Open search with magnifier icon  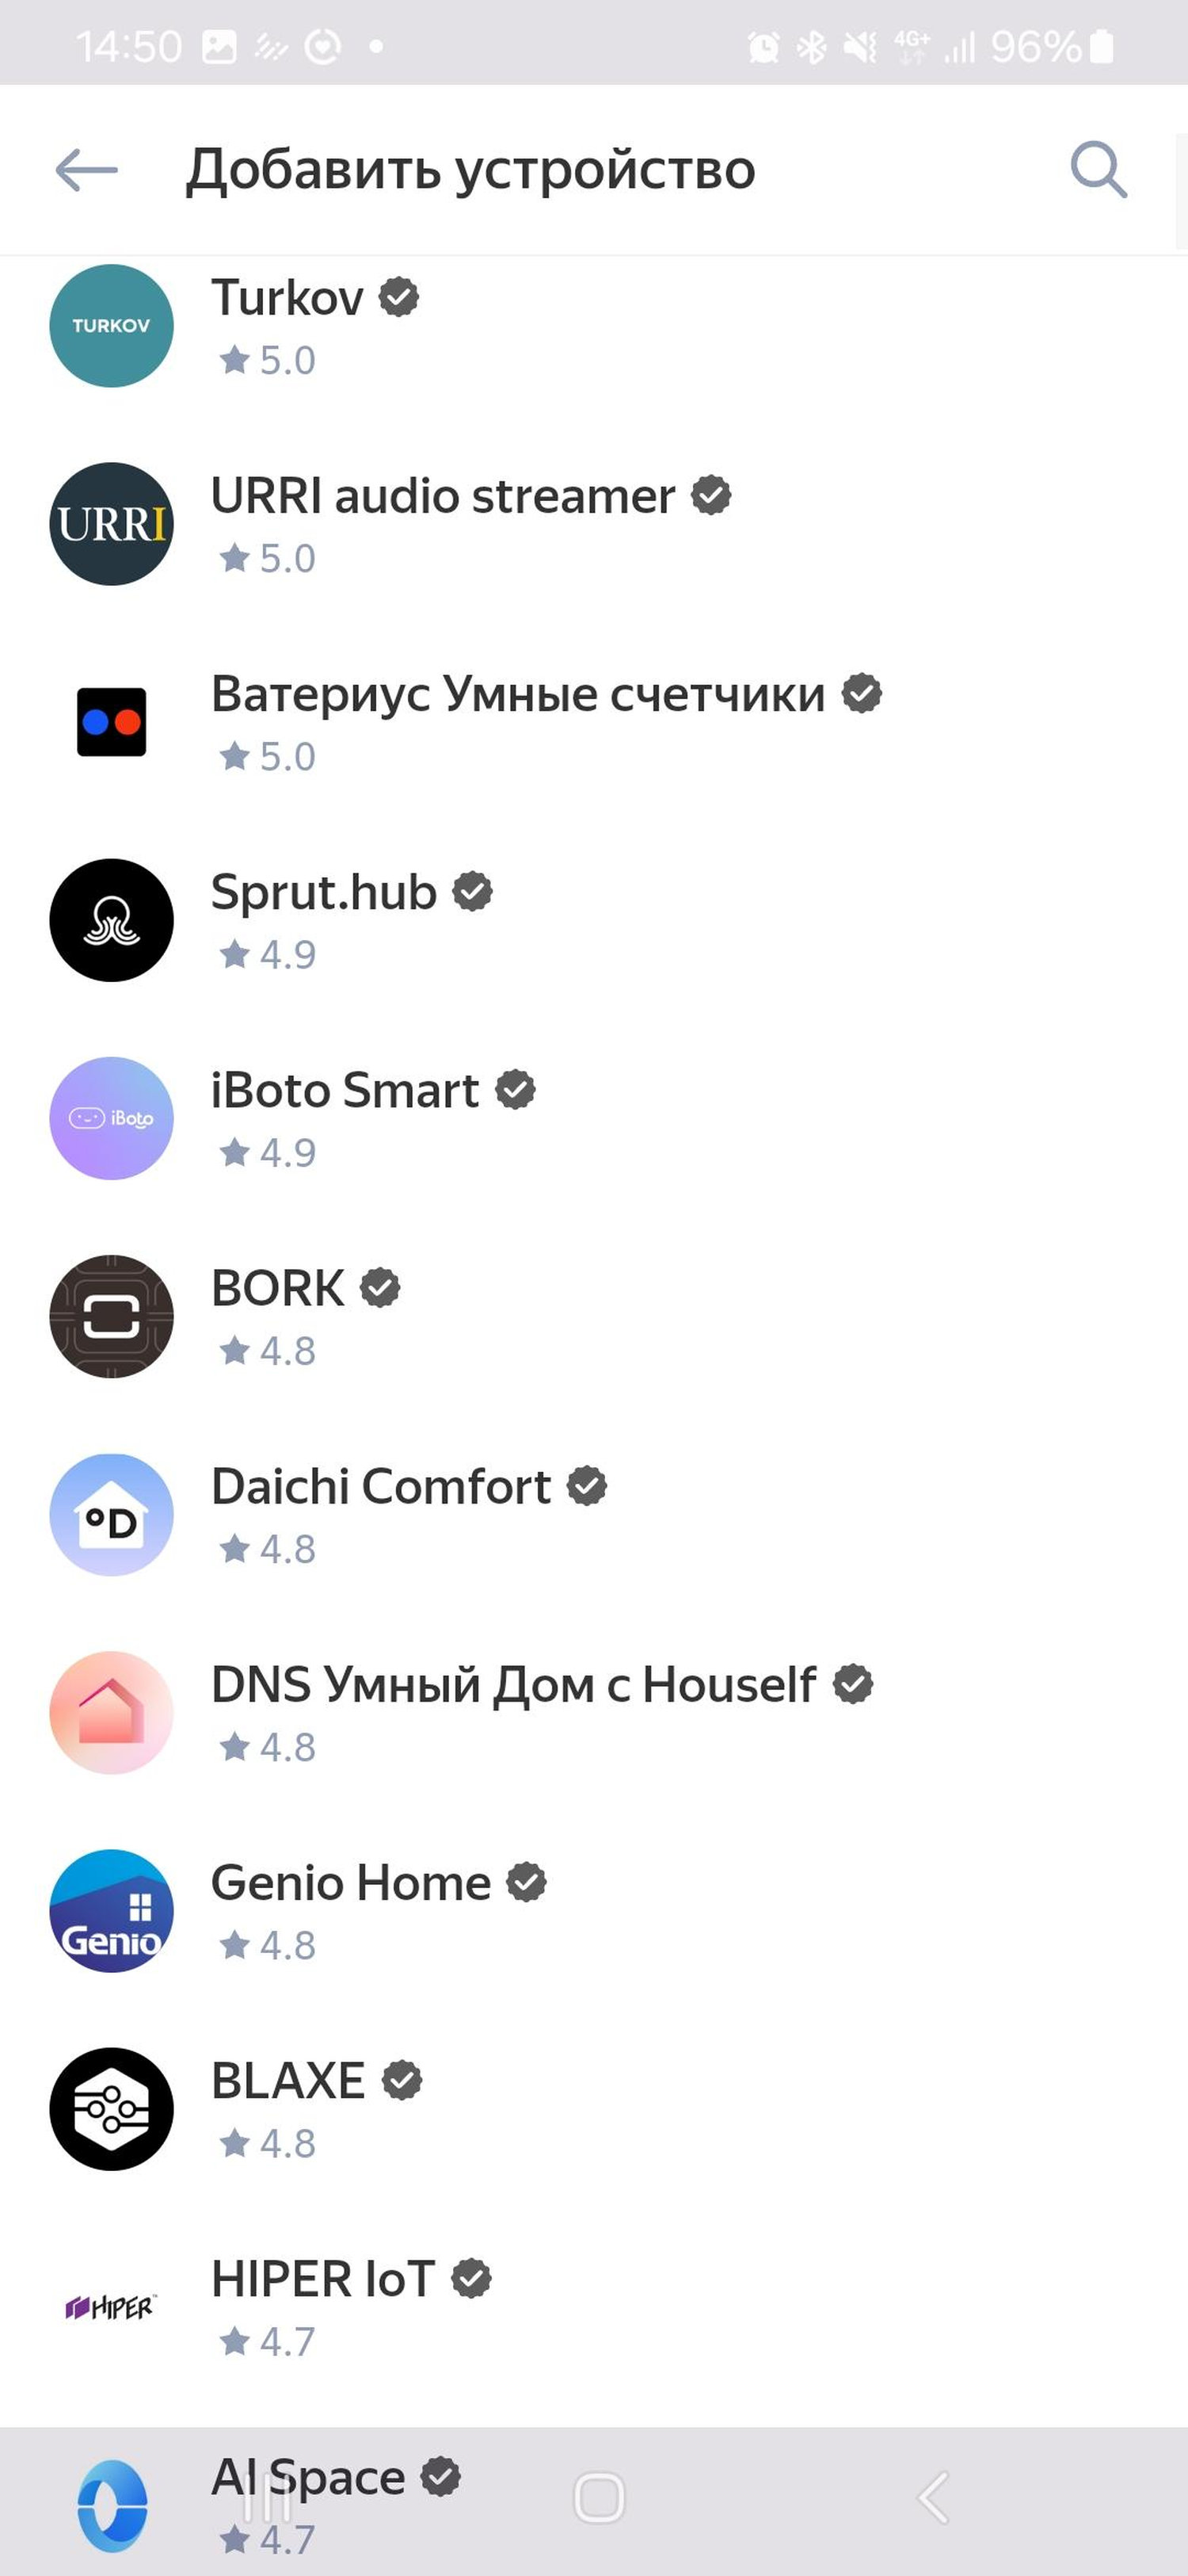[1098, 170]
